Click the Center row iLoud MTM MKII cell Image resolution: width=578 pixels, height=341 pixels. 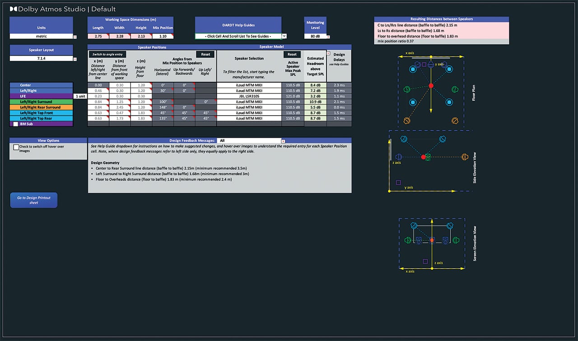tap(249, 85)
